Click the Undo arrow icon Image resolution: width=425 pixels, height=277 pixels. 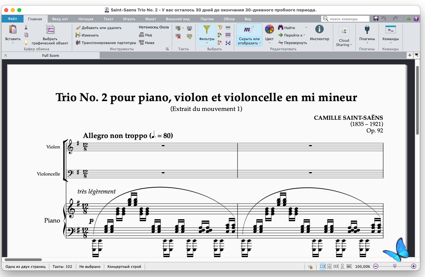click(x=384, y=19)
